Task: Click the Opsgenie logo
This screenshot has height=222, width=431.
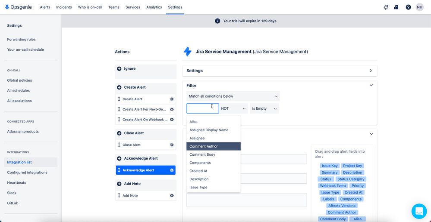Action: click(19, 7)
